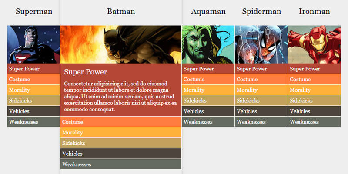The width and height of the screenshot is (348, 174).
Task: Open Vehicles under Ironman
Action: point(314,111)
